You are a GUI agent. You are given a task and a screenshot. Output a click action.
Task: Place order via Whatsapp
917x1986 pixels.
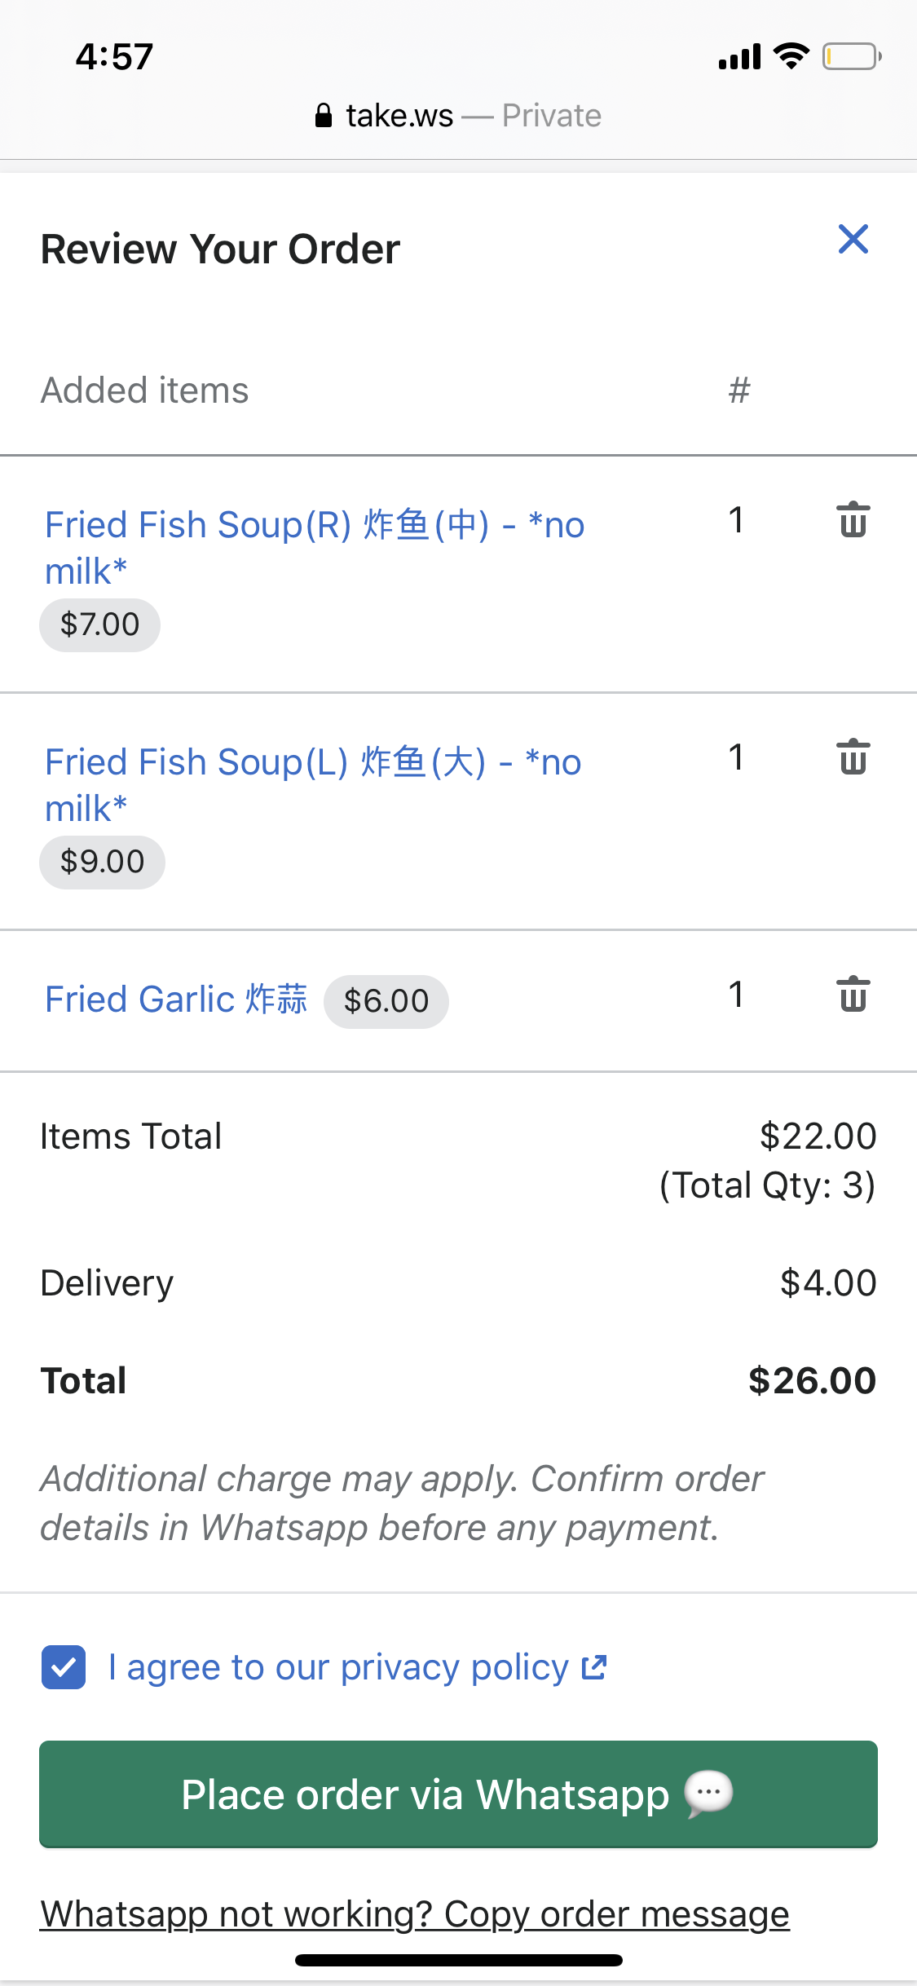click(x=458, y=1794)
